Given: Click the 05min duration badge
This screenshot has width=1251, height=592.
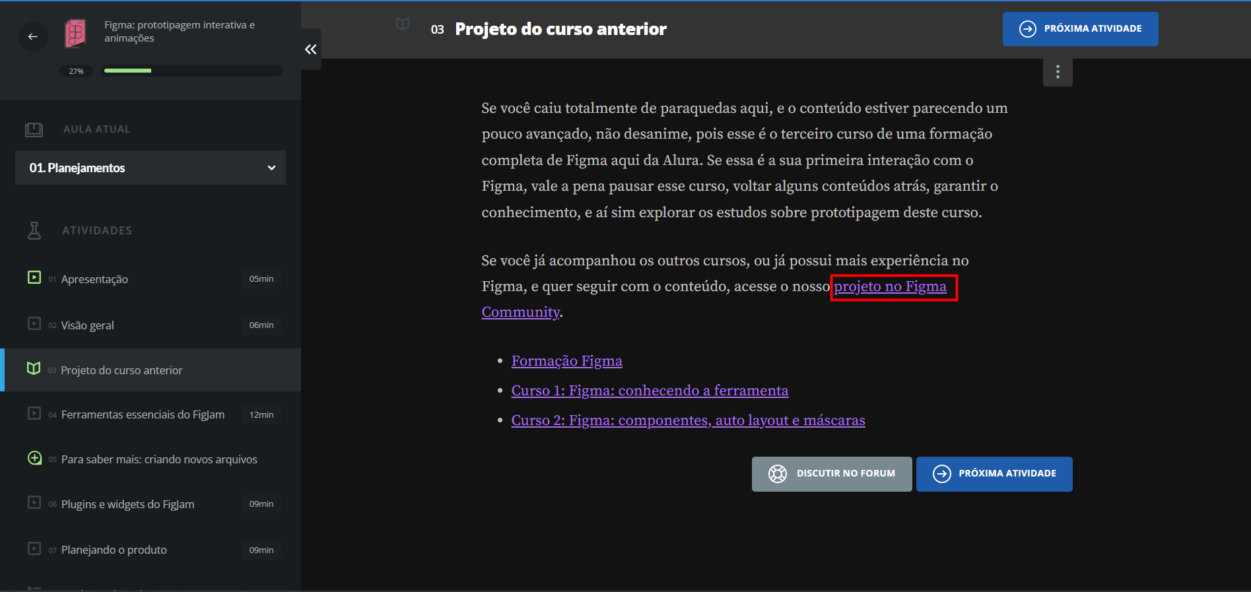Looking at the screenshot, I should [x=261, y=279].
